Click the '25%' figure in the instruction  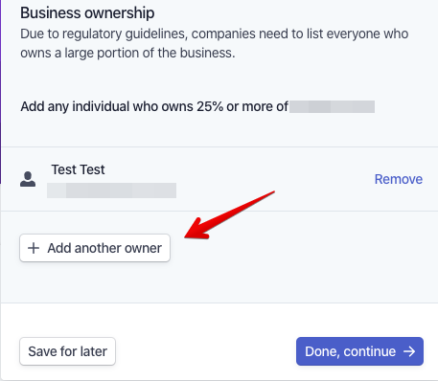point(210,106)
